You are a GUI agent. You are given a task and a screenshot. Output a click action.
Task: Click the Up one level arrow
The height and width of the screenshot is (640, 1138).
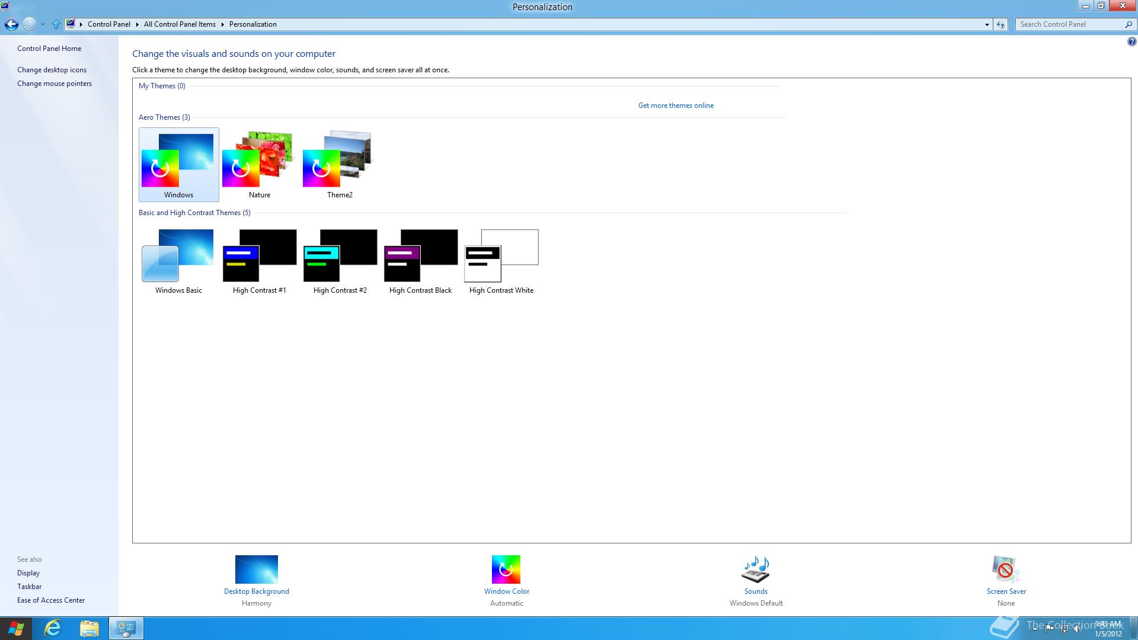[x=56, y=24]
